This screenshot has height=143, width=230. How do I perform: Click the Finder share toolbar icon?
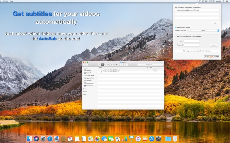(x=121, y=65)
